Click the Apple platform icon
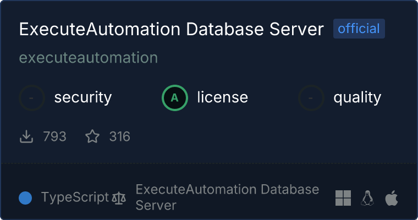Screen dimensions: 418x220 pos(391,198)
